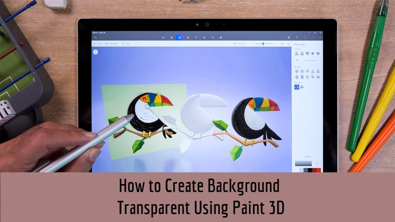This screenshot has width=395, height=222.
Task: Open the Stickers tool
Action: [188, 37]
